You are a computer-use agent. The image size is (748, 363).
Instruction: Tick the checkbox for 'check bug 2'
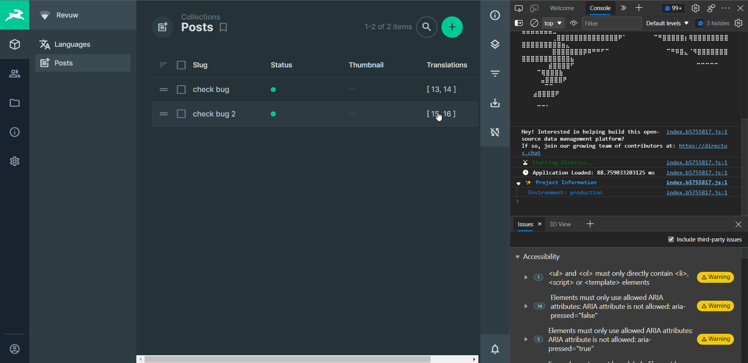tap(181, 114)
